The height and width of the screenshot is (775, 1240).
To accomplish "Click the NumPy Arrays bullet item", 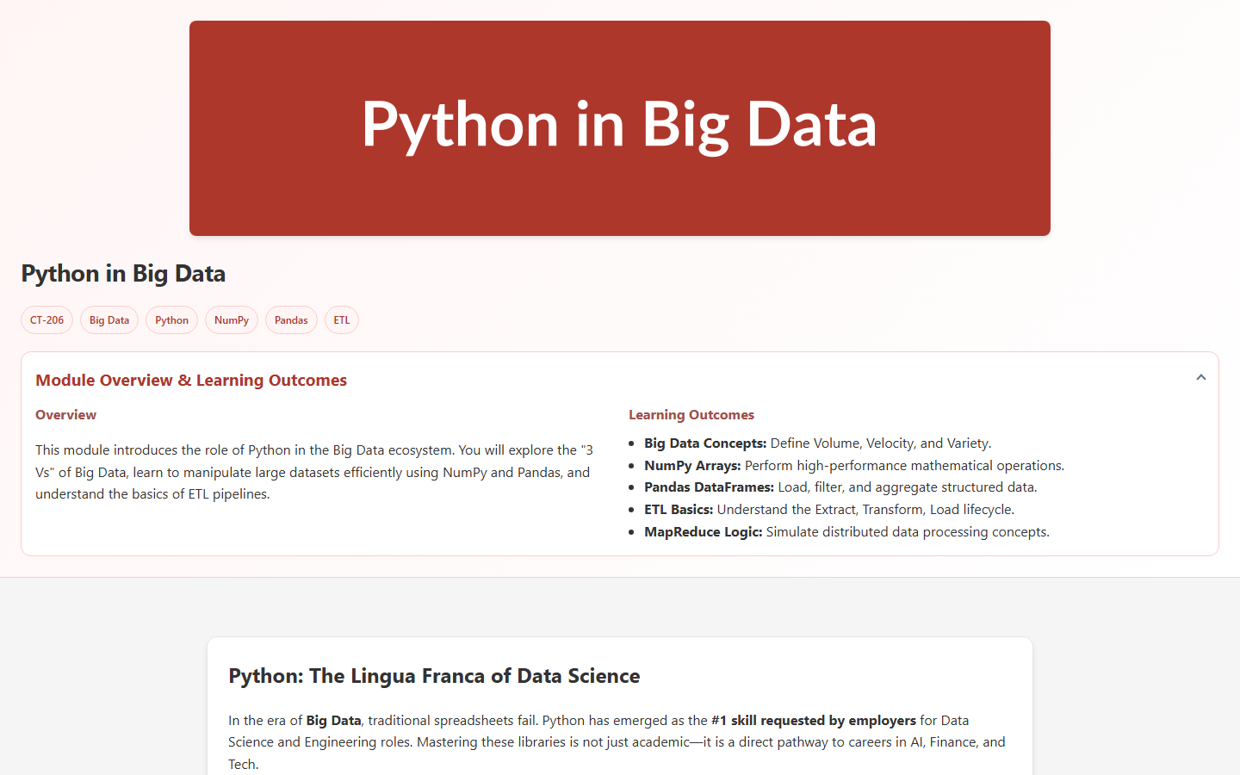I will (853, 465).
